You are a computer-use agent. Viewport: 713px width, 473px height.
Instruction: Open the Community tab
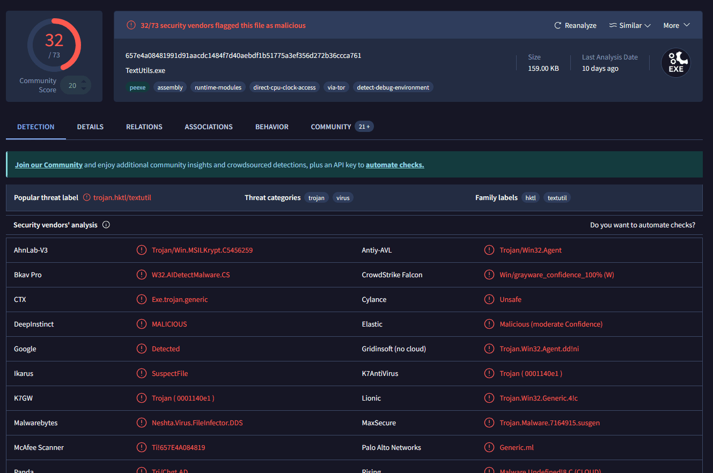[330, 127]
